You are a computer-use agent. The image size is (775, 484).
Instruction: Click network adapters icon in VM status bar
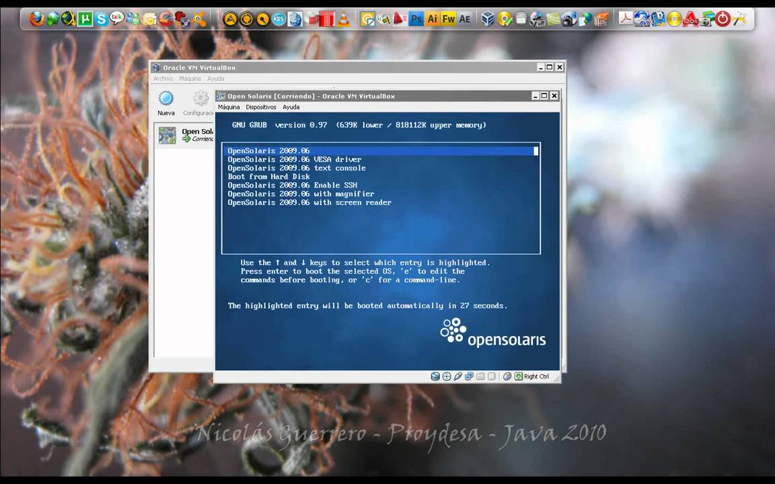pos(468,376)
